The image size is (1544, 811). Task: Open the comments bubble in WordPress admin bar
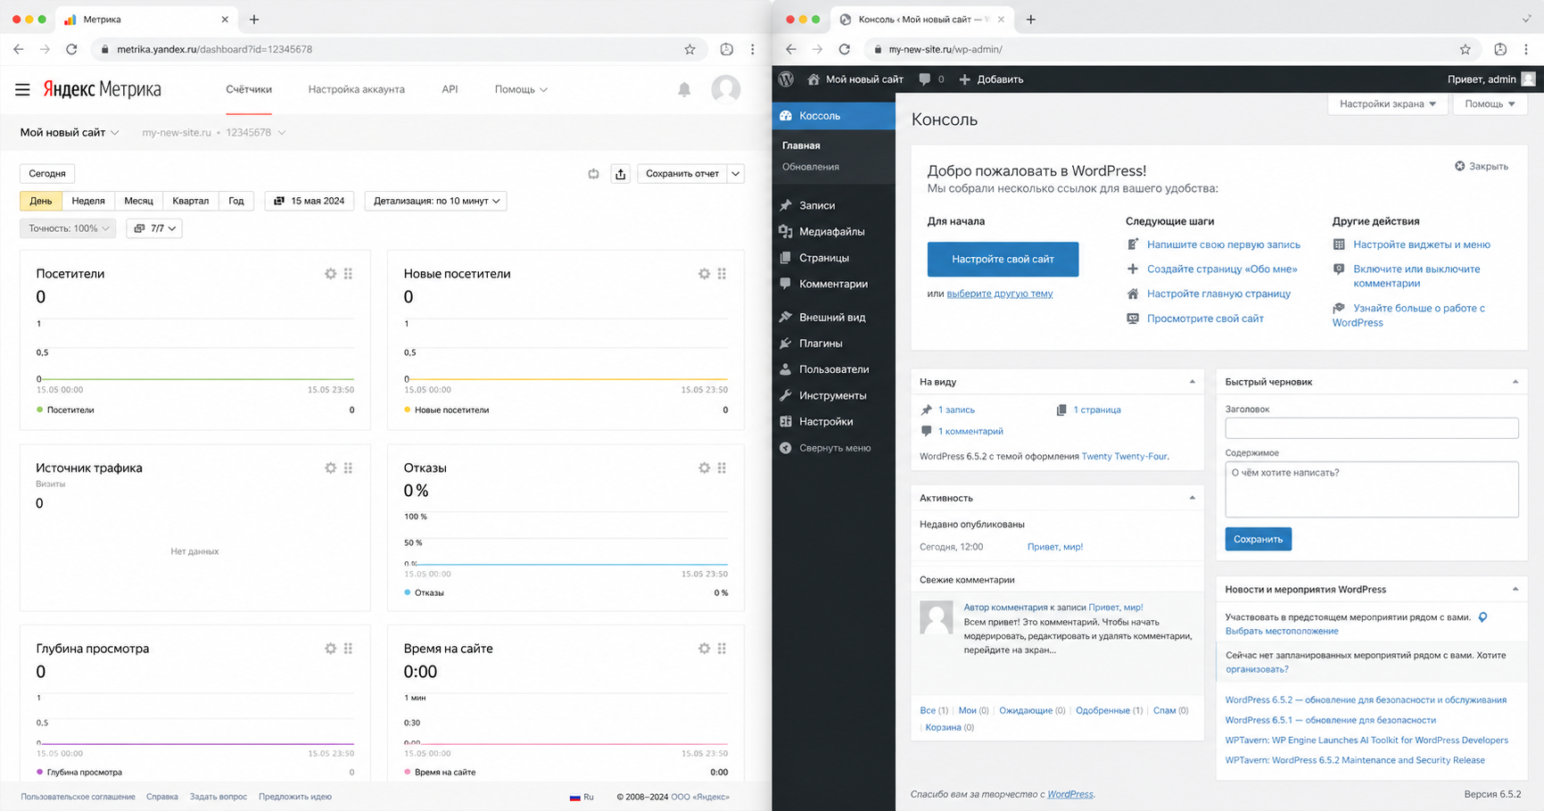931,79
